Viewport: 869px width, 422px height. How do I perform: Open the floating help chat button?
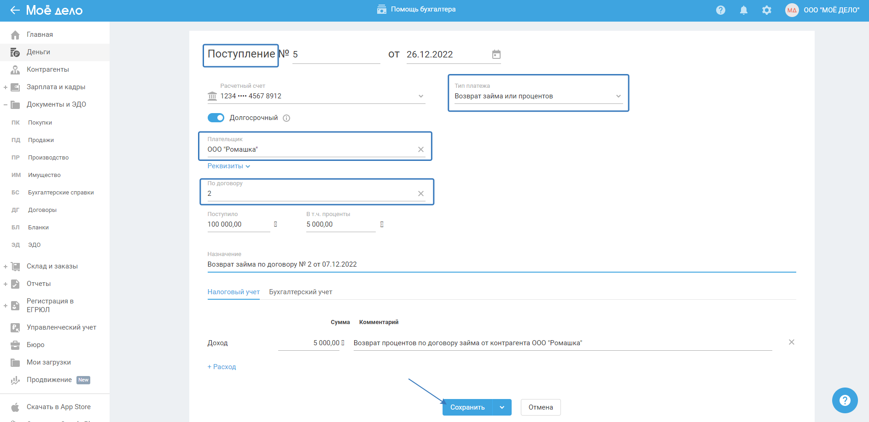845,400
